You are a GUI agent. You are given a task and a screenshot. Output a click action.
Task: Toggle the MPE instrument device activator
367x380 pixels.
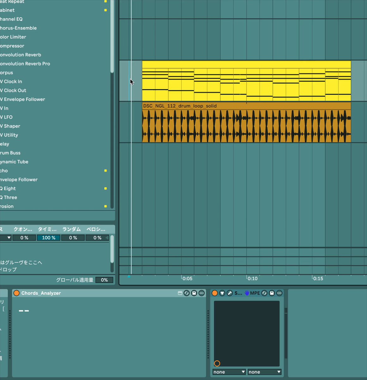tap(215, 293)
